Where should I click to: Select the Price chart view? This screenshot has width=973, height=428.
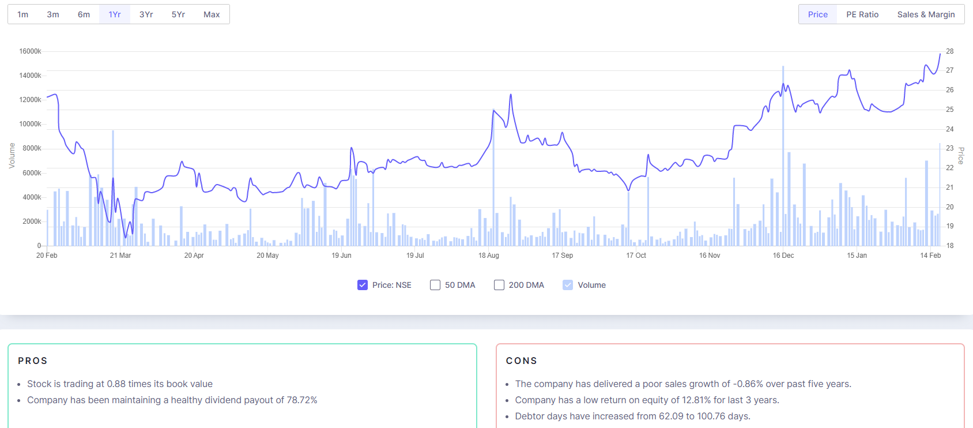pyautogui.click(x=817, y=14)
